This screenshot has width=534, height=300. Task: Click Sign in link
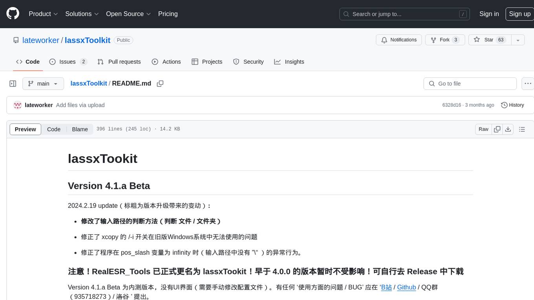(x=489, y=14)
